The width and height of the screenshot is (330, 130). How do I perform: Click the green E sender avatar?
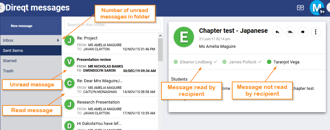coord(183,37)
